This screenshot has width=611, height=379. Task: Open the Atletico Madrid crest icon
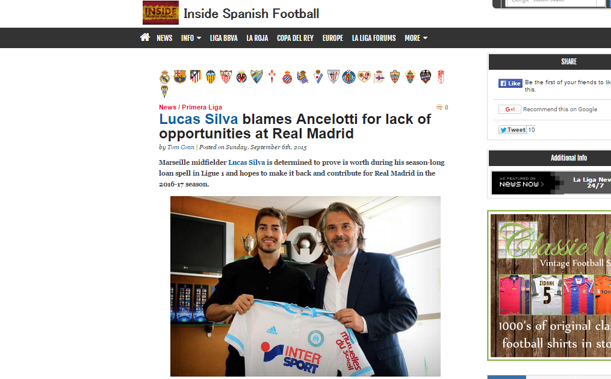195,76
